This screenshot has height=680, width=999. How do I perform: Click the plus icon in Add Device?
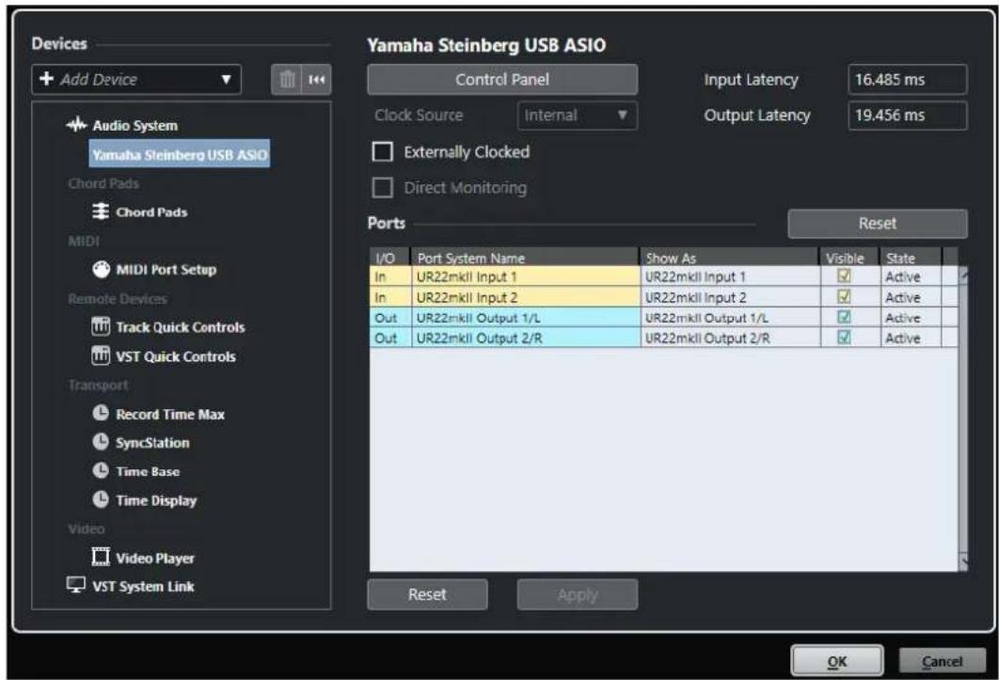46,78
